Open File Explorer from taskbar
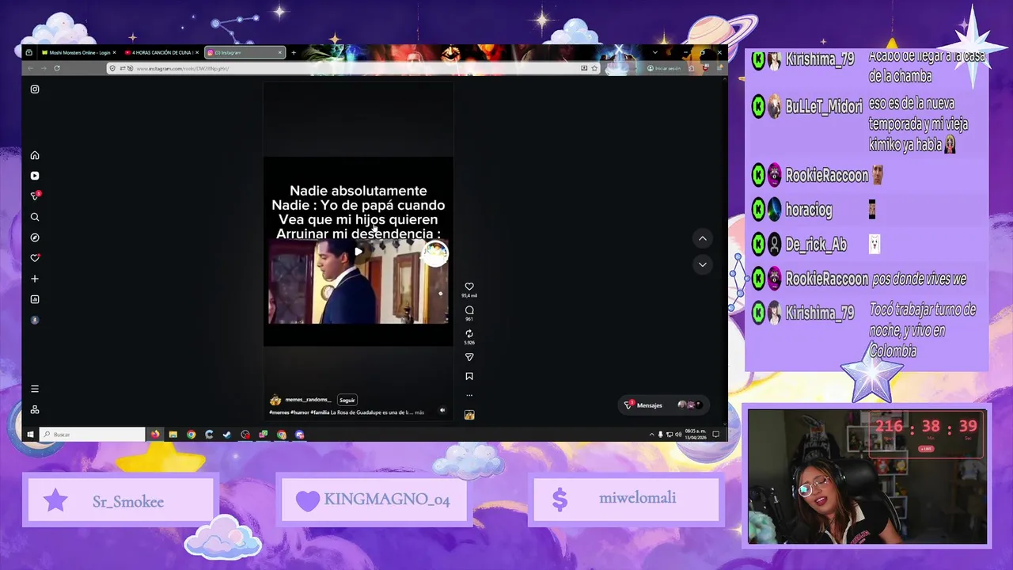Image resolution: width=1013 pixels, height=570 pixels. tap(173, 435)
